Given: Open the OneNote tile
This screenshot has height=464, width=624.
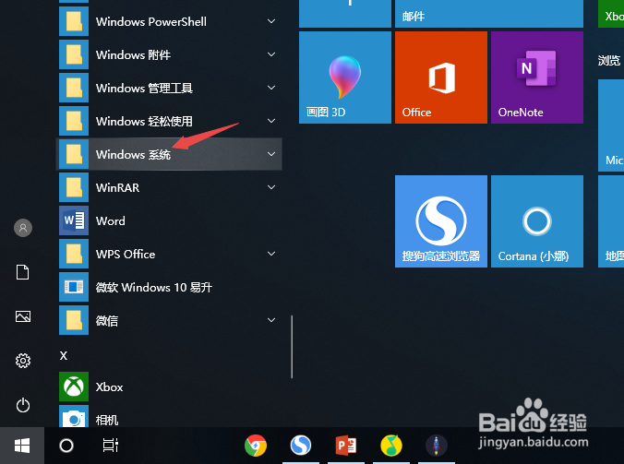Looking at the screenshot, I should (537, 77).
